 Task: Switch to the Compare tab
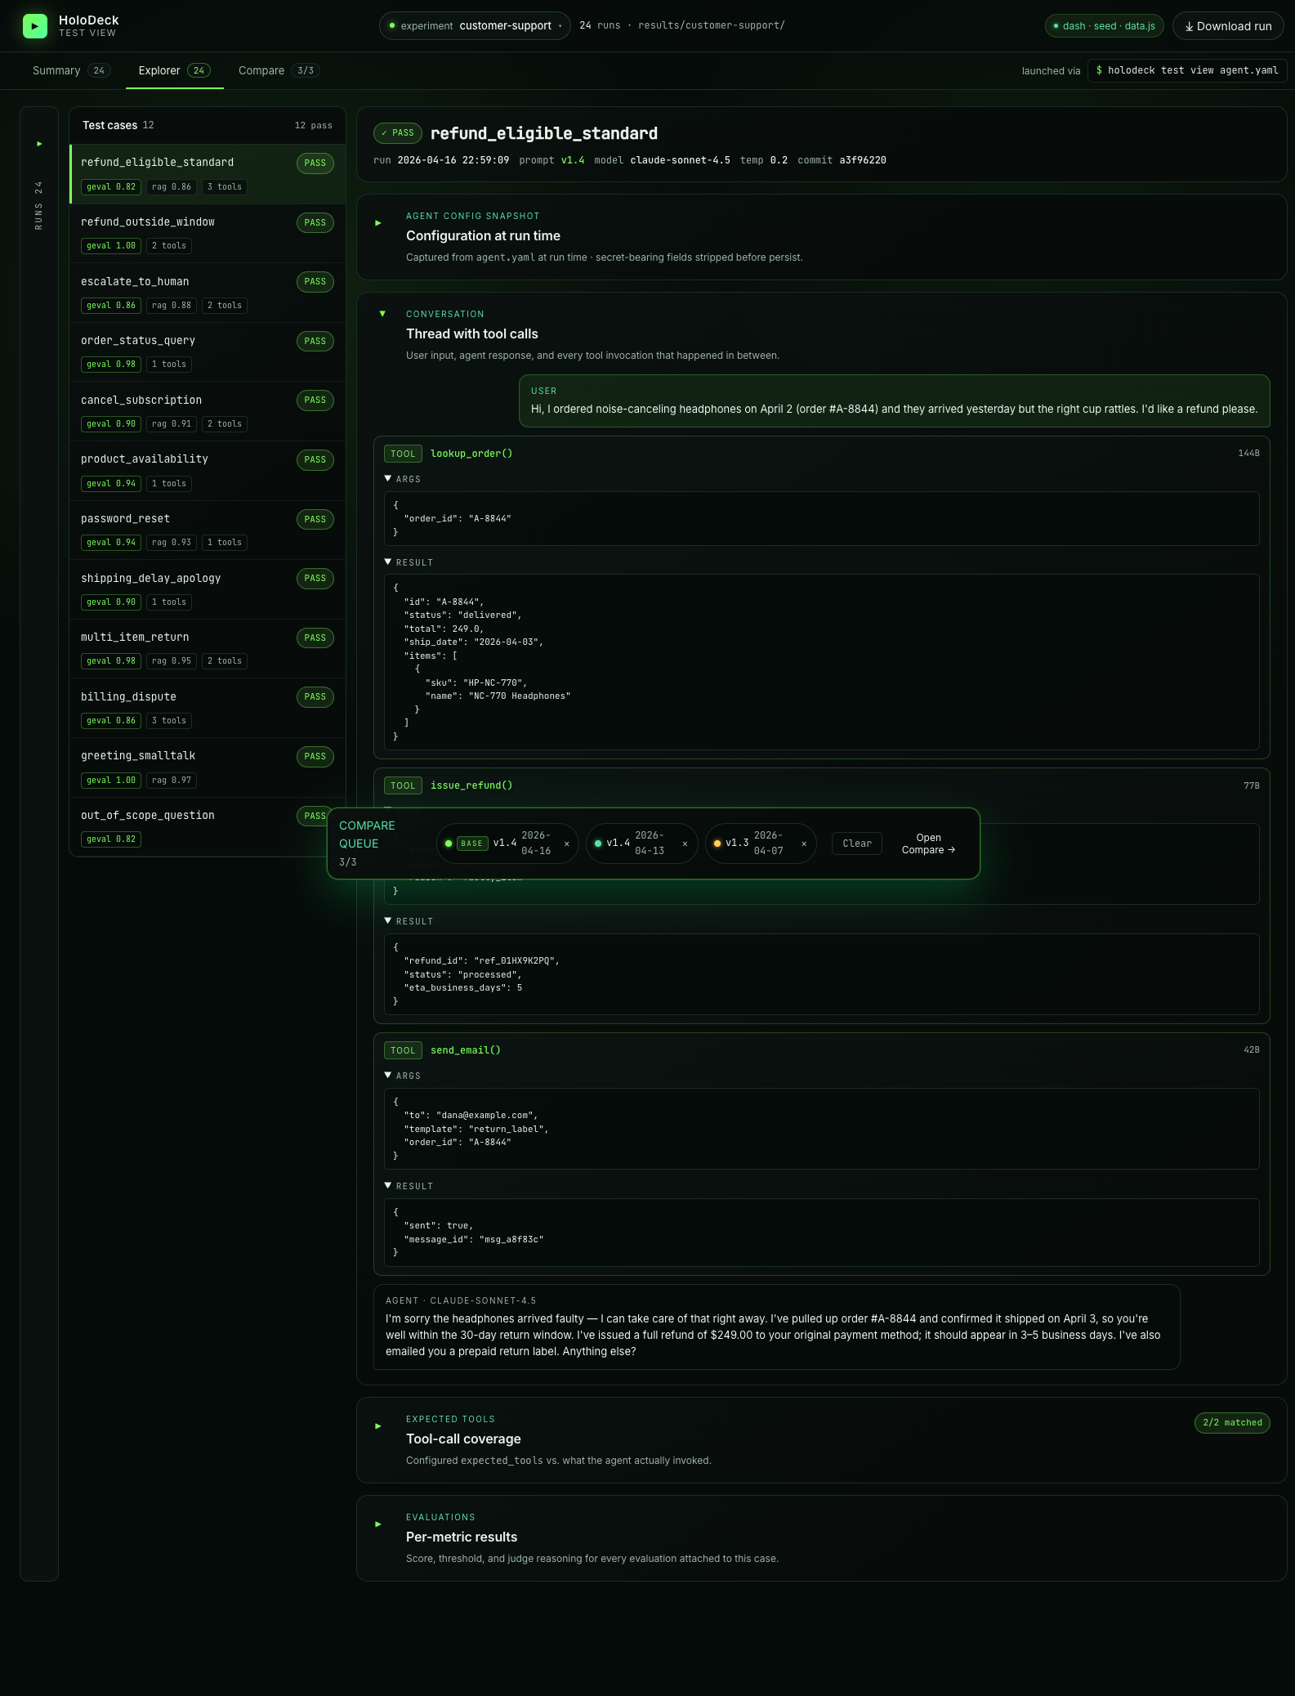(x=279, y=70)
